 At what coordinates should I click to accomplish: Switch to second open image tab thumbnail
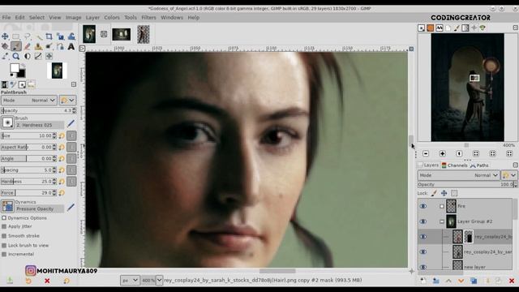122,34
